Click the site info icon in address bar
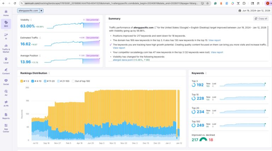 22,3
